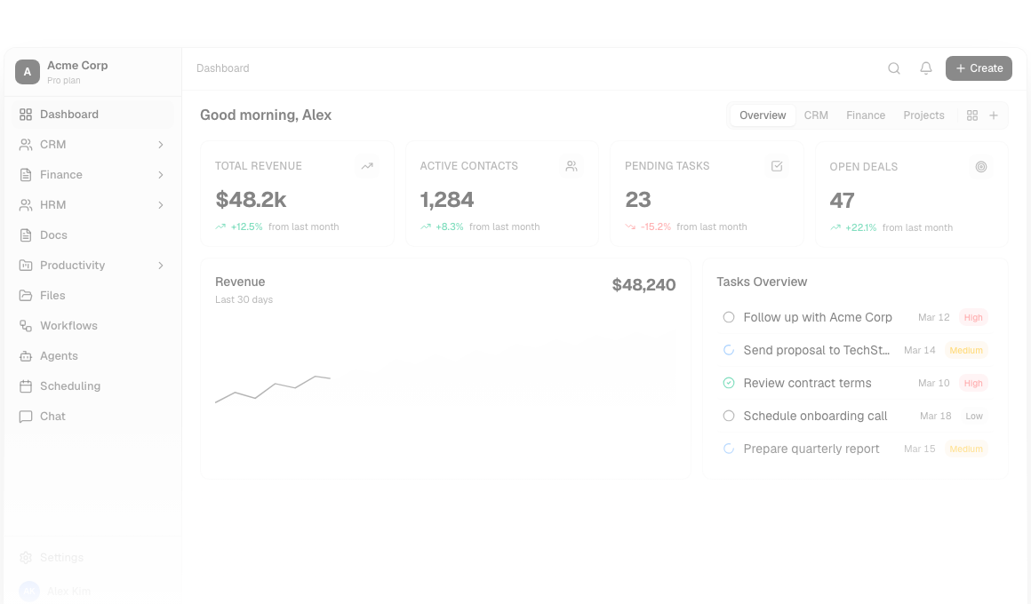Click the Acme Corp avatar logo
Image resolution: width=1031 pixels, height=604 pixels.
click(28, 72)
